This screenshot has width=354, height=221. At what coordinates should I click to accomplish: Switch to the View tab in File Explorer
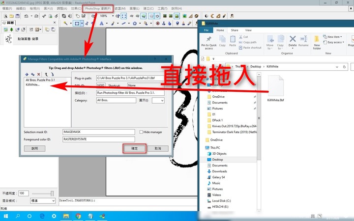coord(248,30)
